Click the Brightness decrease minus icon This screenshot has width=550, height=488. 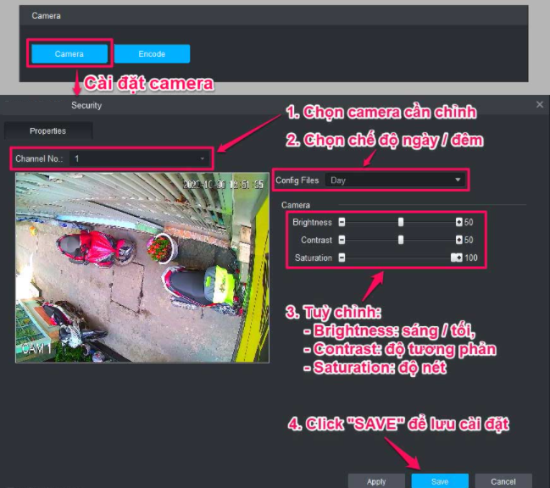coord(342,222)
